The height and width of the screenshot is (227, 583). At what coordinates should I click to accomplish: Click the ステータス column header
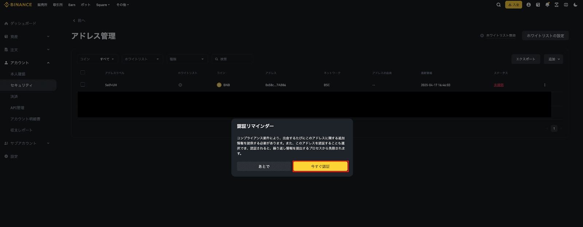click(x=501, y=73)
